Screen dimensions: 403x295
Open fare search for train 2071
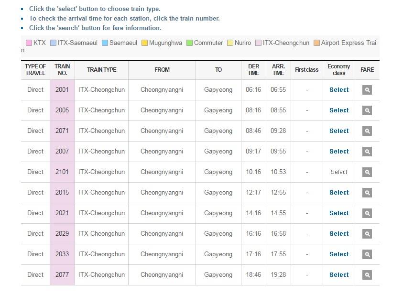coord(367,131)
